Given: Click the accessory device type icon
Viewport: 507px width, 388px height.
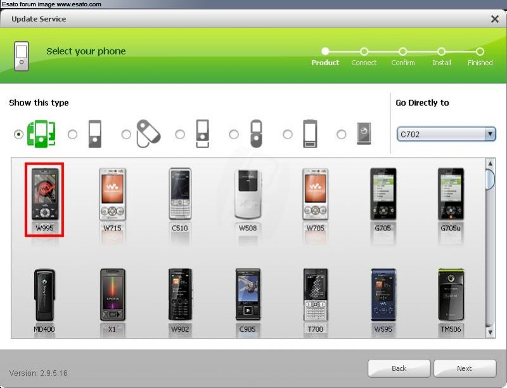Looking at the screenshot, I should (364, 134).
